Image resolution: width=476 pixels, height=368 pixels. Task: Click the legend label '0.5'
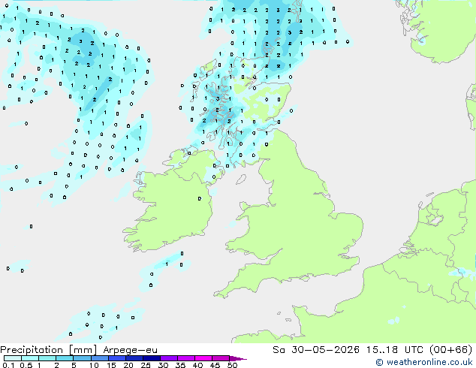(26, 365)
